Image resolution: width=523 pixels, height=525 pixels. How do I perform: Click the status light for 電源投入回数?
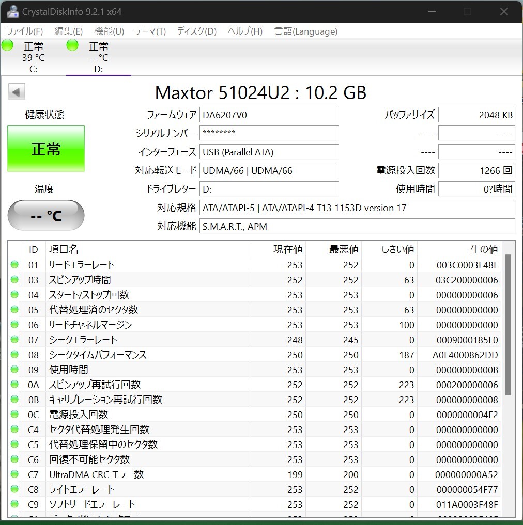16,415
